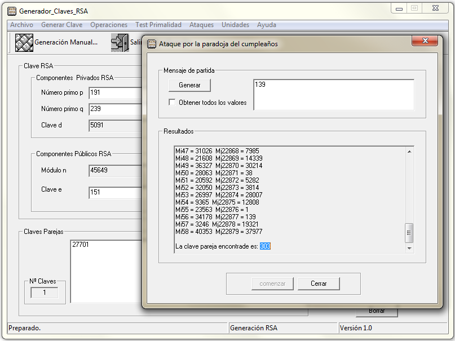Click the Mensaje de partida text field
455x341 pixels.
coord(334,94)
